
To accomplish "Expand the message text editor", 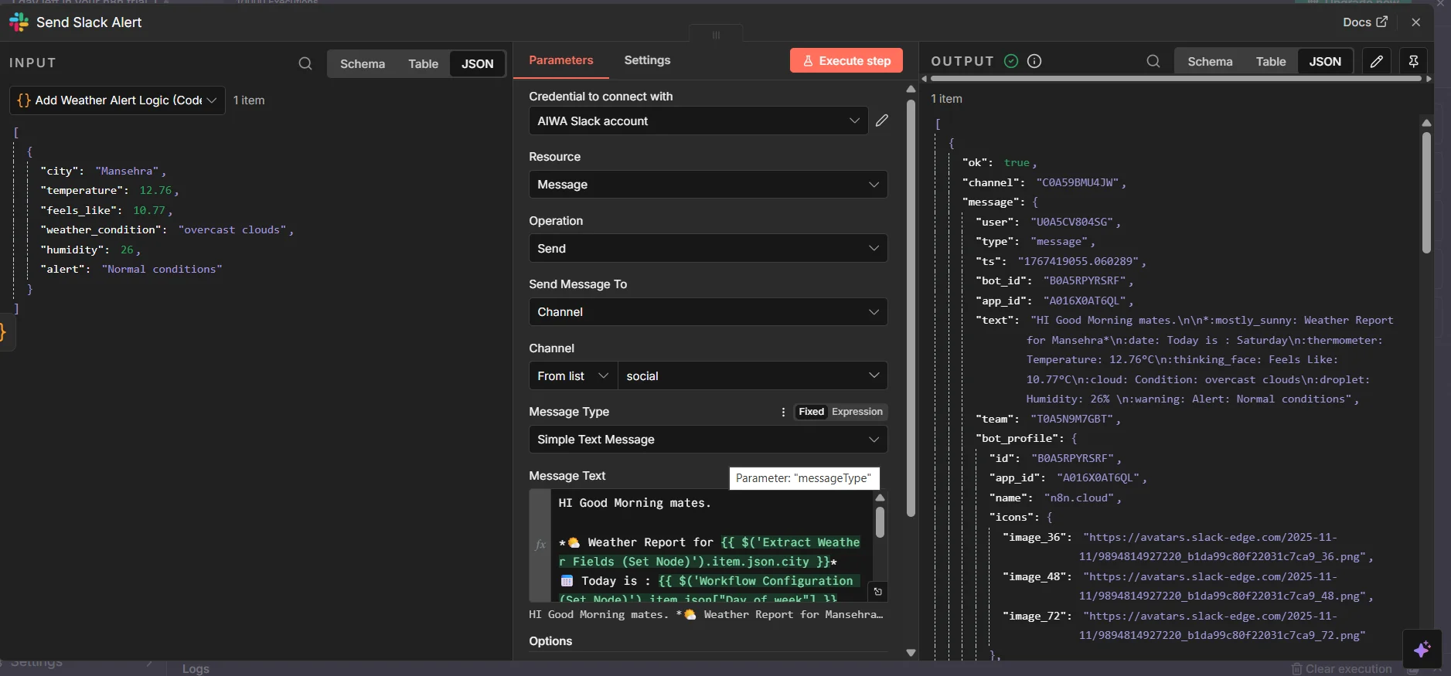I will (878, 592).
